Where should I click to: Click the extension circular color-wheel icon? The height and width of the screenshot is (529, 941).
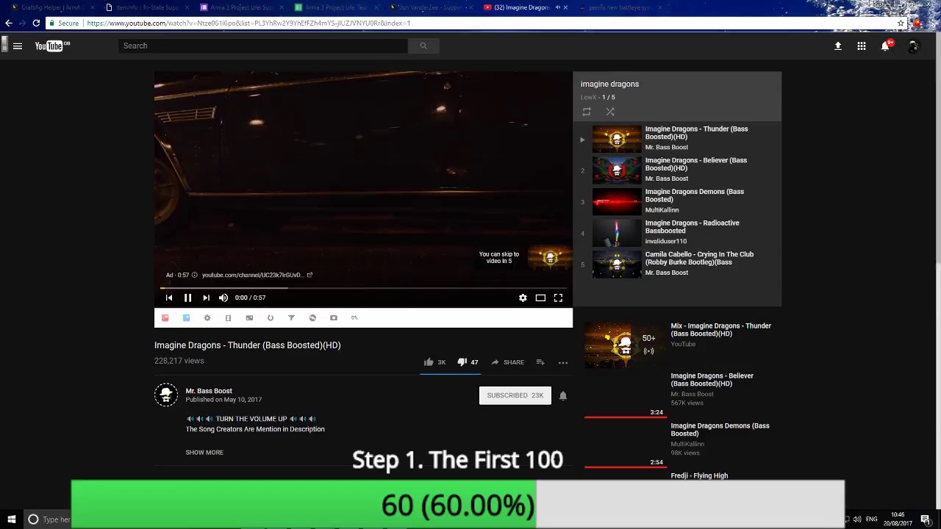pos(312,318)
